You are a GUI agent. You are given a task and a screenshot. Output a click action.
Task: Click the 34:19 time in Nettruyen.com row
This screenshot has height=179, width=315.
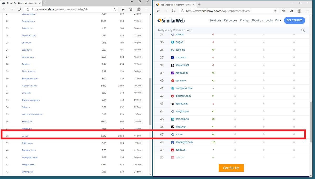tap(104, 86)
